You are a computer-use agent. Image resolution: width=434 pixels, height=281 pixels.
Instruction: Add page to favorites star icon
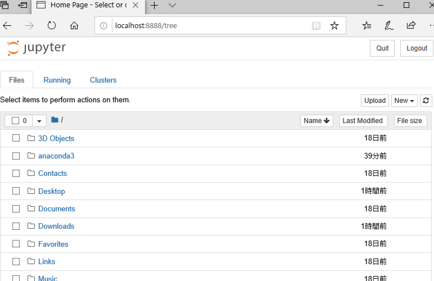pyautogui.click(x=334, y=26)
